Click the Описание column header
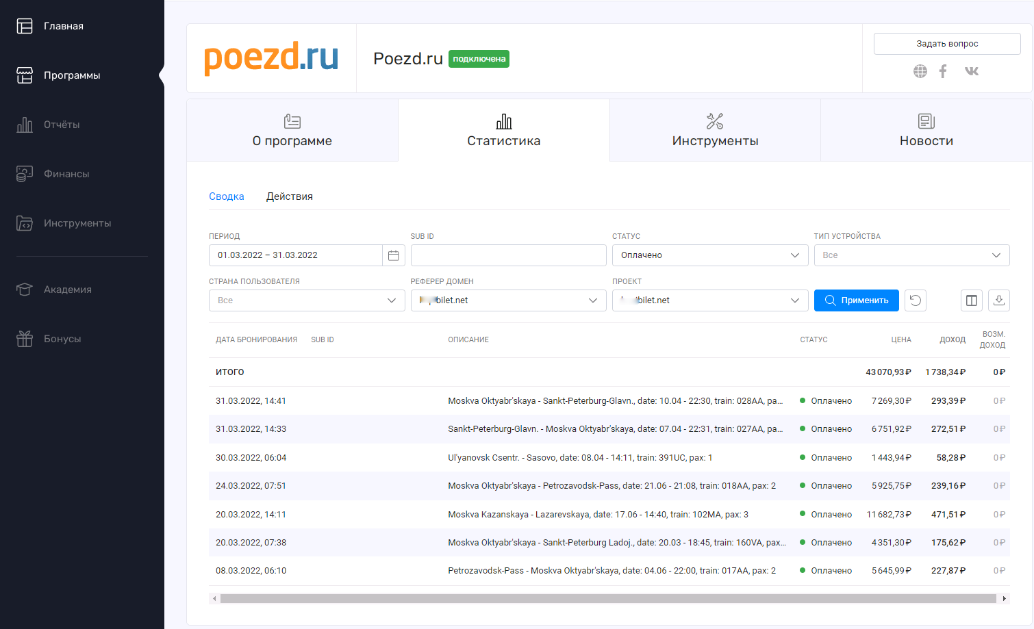Viewport: 1034px width, 629px height. [x=468, y=339]
